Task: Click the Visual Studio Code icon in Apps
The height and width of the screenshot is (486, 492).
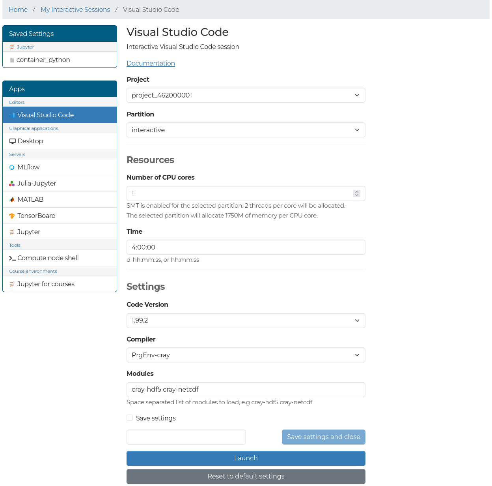Action: pos(12,115)
